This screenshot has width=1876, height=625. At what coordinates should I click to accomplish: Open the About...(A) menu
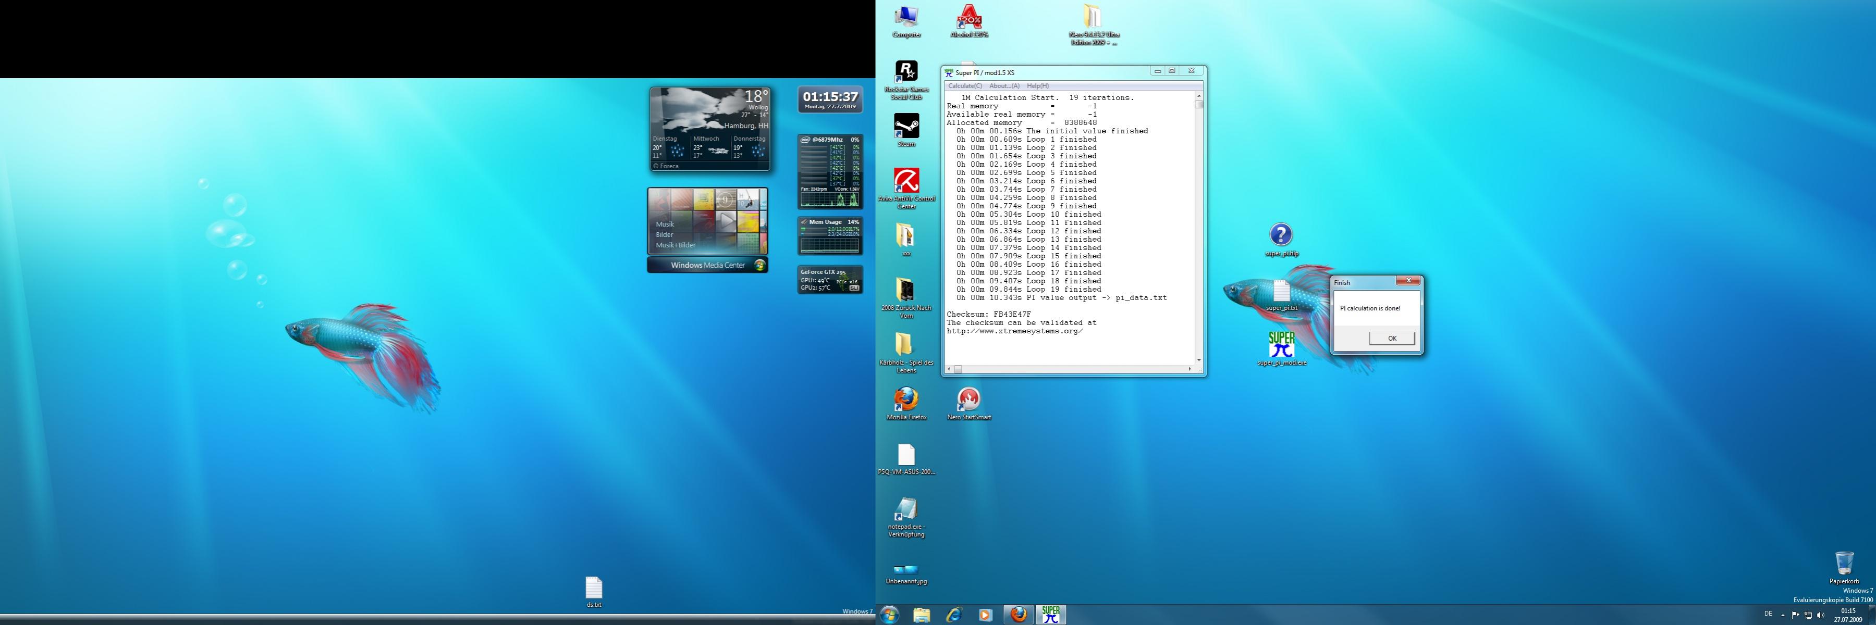1003,86
